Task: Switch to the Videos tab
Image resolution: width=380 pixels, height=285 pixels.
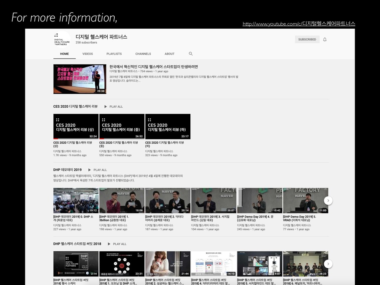Action: (x=88, y=54)
